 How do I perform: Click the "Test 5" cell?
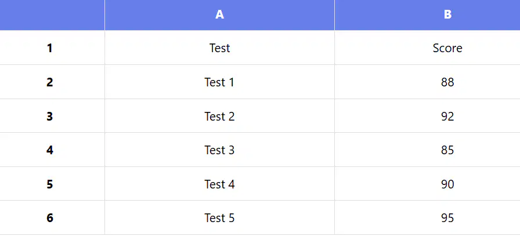(x=219, y=217)
